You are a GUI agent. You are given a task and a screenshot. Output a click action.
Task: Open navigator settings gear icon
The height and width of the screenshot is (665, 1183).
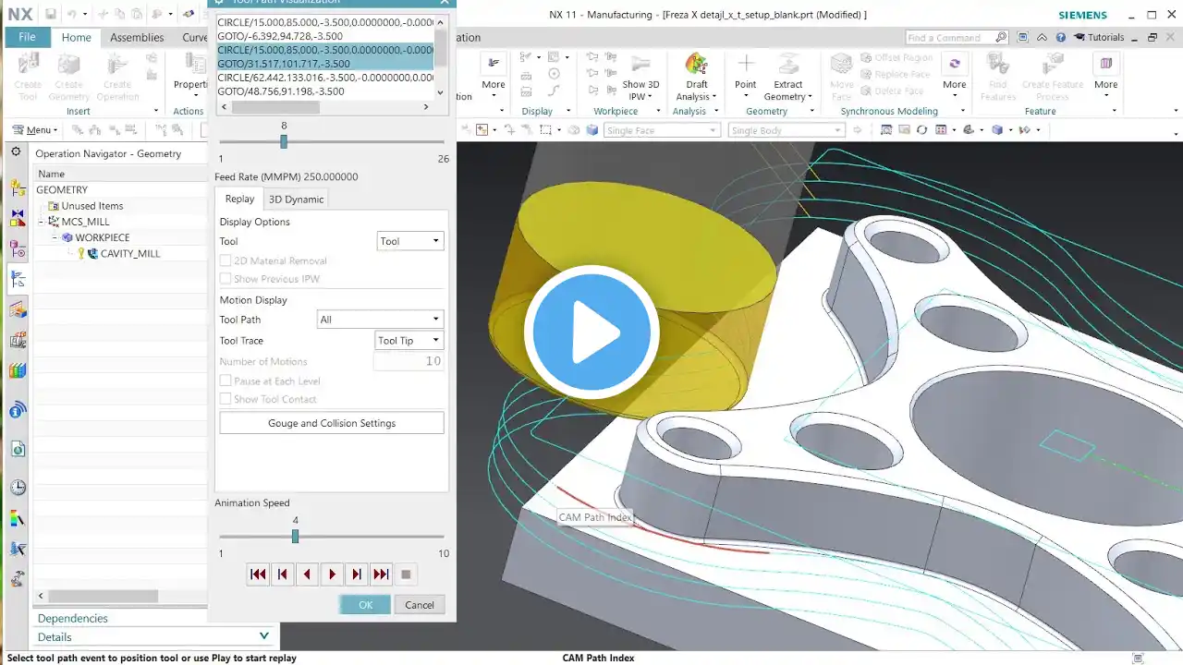[16, 152]
